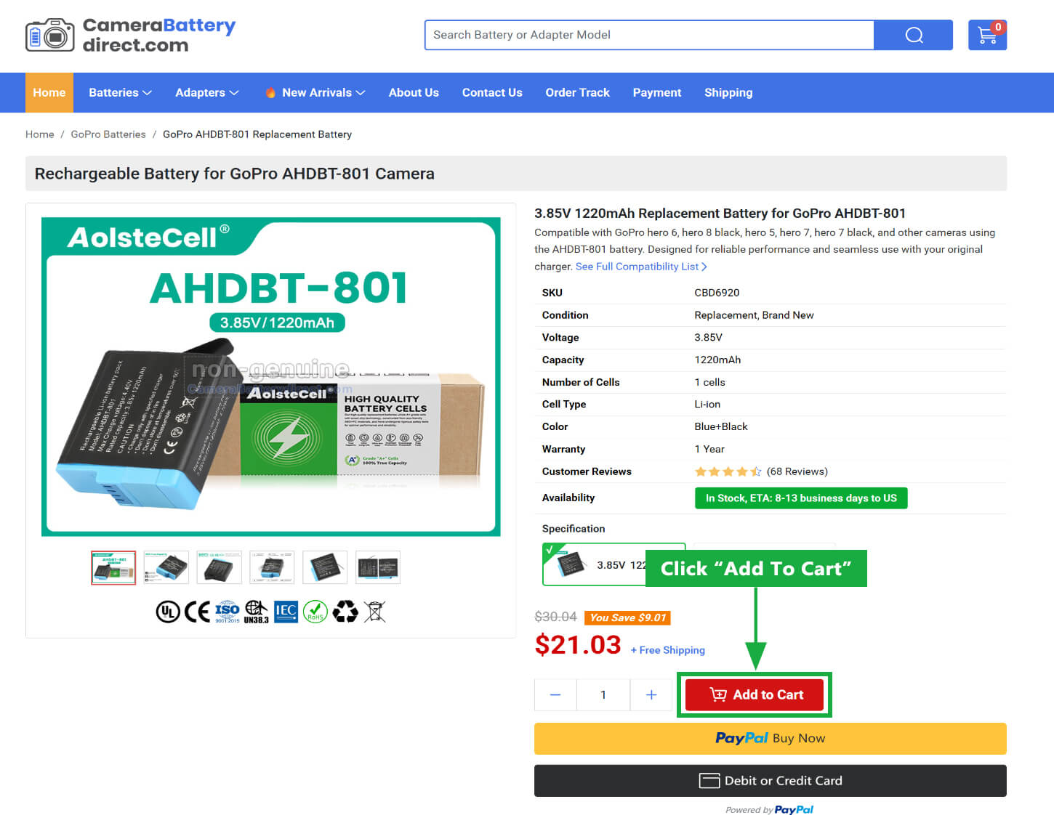Select the third product thumbnail

pyautogui.click(x=219, y=567)
